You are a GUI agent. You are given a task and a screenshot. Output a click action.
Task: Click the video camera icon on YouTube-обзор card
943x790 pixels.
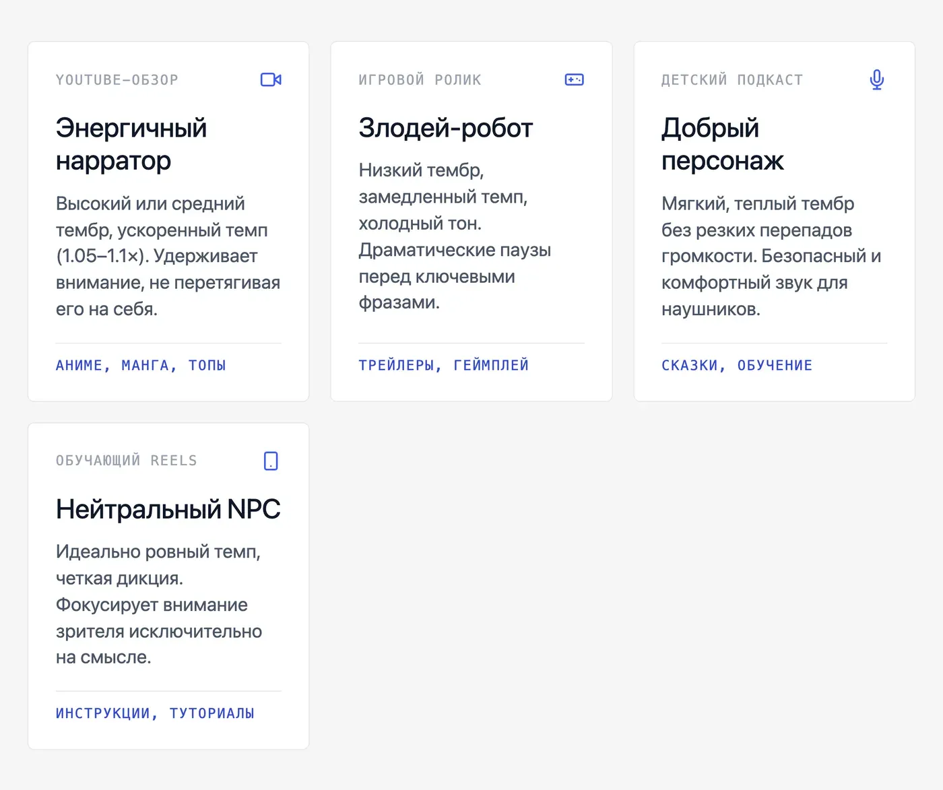[271, 79]
